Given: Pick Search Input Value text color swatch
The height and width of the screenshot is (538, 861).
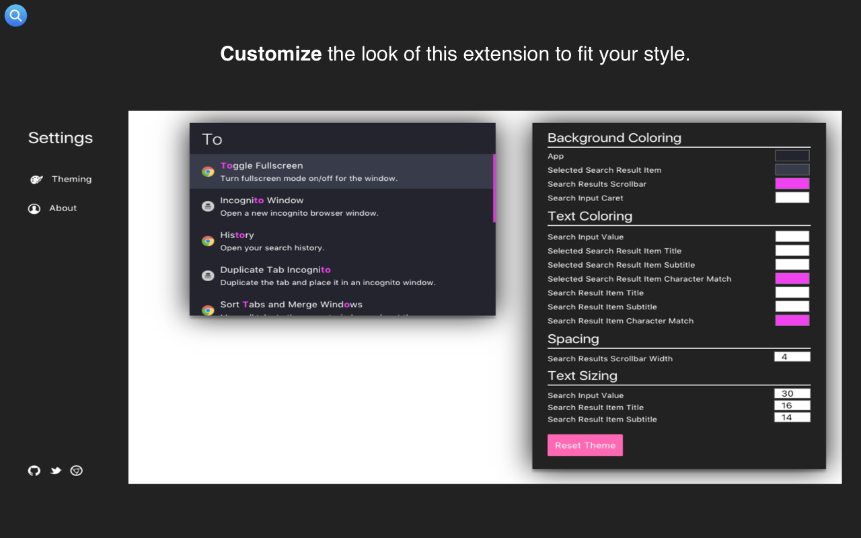Looking at the screenshot, I should tap(792, 237).
